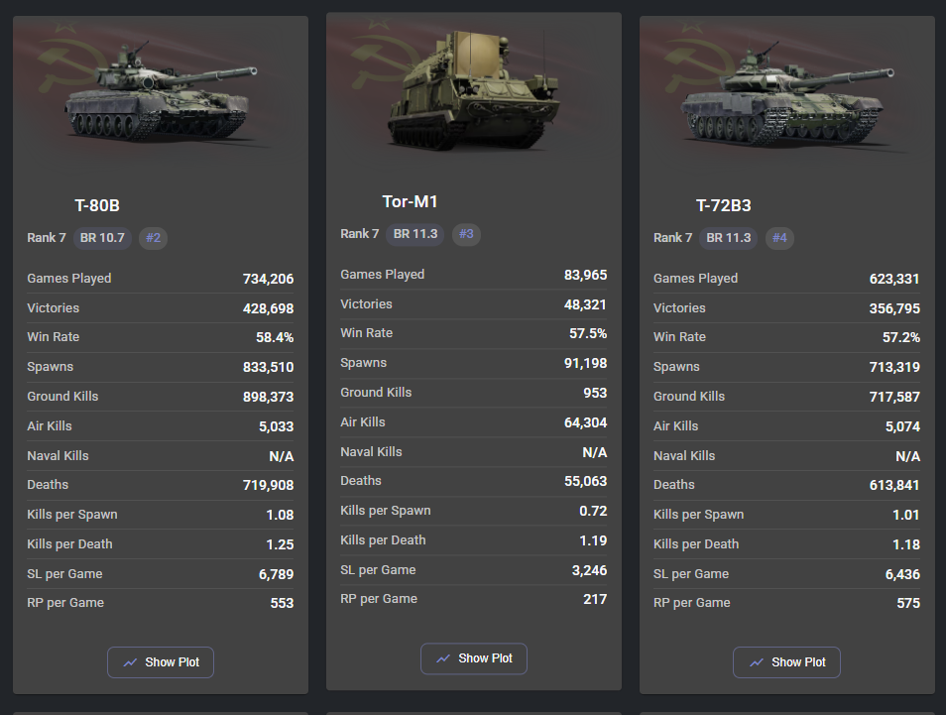This screenshot has height=715, width=946.
Task: Click the T-72B3 card's BR 11.3 badge
Action: click(729, 238)
